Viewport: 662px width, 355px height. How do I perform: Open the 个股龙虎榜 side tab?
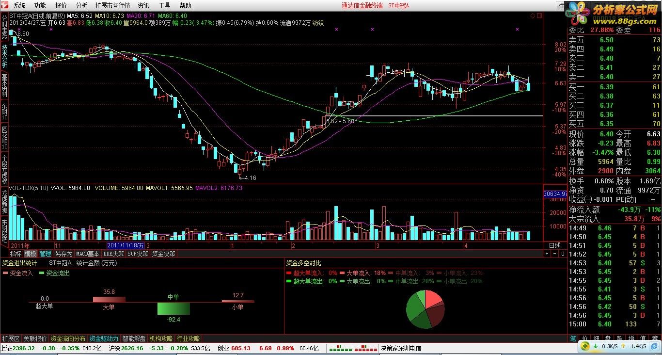(4, 168)
